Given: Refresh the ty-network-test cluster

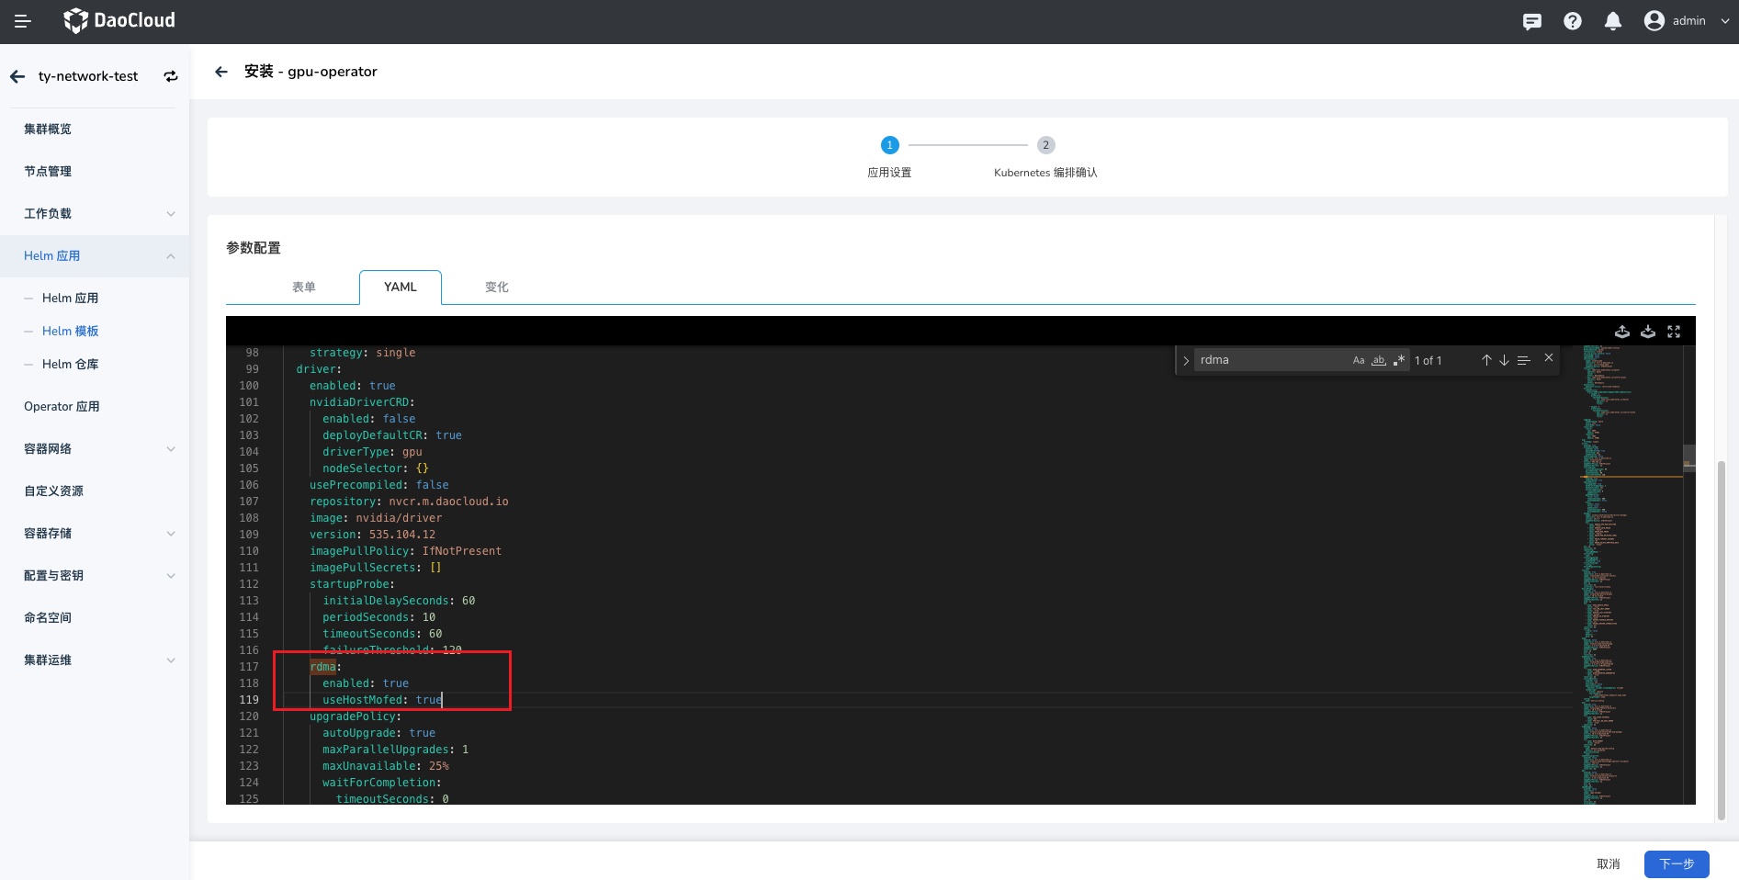Looking at the screenshot, I should (x=171, y=75).
